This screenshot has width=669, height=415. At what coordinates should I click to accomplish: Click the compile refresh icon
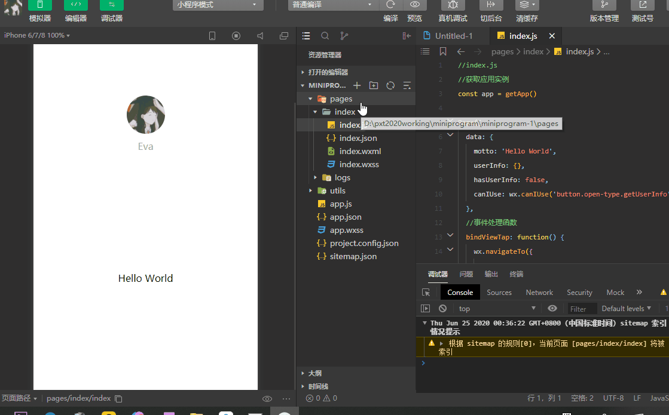[x=390, y=5]
